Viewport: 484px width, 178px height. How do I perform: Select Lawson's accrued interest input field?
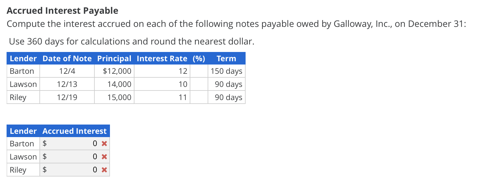click(75, 156)
